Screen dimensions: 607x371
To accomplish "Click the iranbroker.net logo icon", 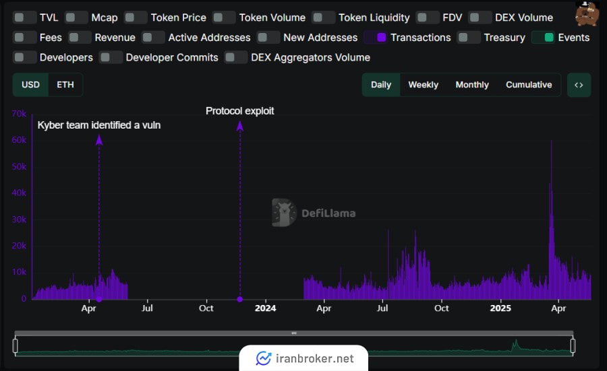I will click(x=263, y=359).
